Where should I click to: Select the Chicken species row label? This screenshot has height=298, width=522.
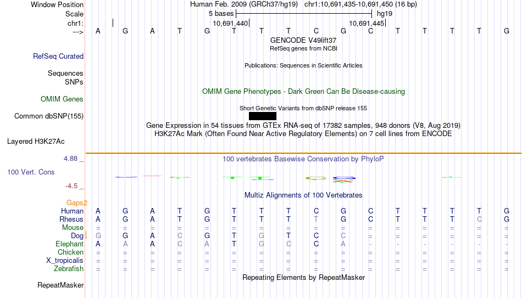tap(70, 252)
